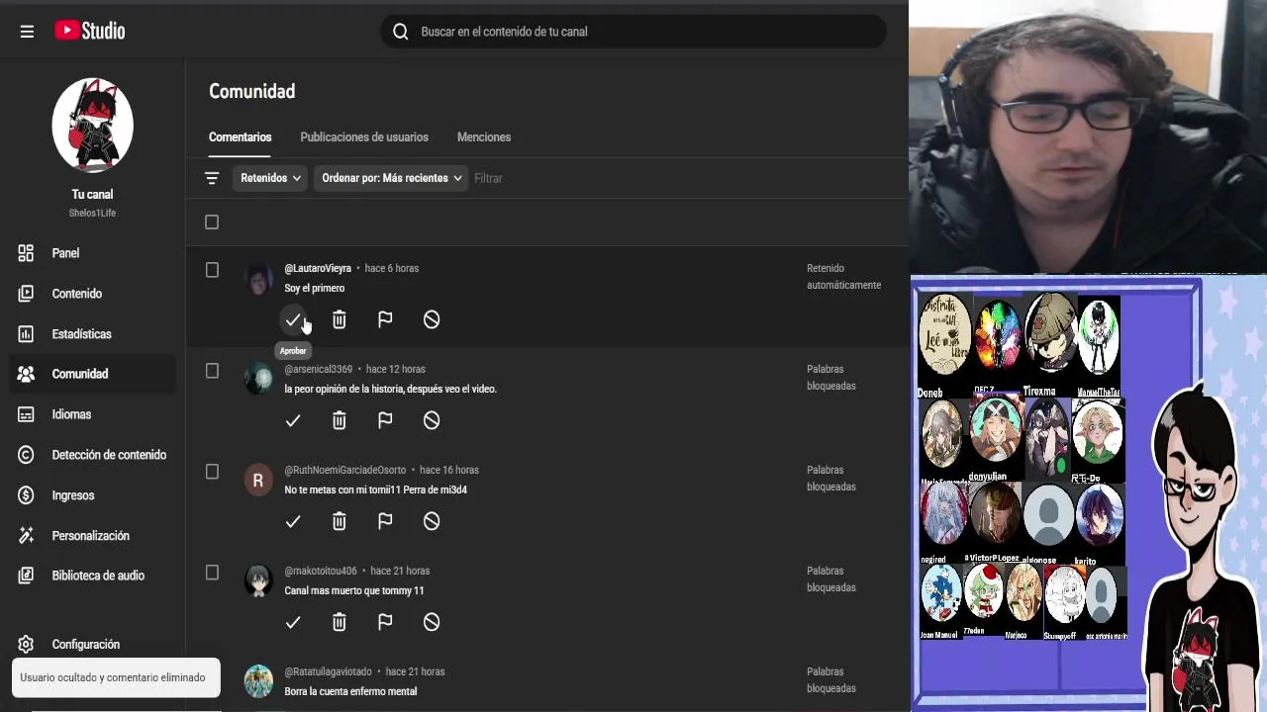The image size is (1267, 712).
Task: Hide user RuthNoemiGarciadeOsorto from channel
Action: 432,521
